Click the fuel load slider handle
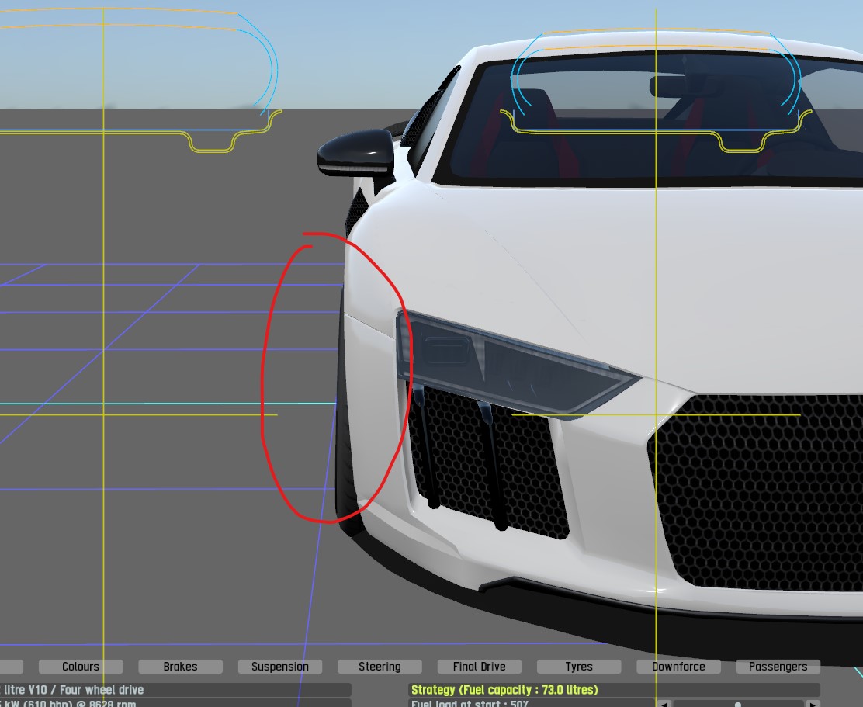 pyautogui.click(x=737, y=704)
